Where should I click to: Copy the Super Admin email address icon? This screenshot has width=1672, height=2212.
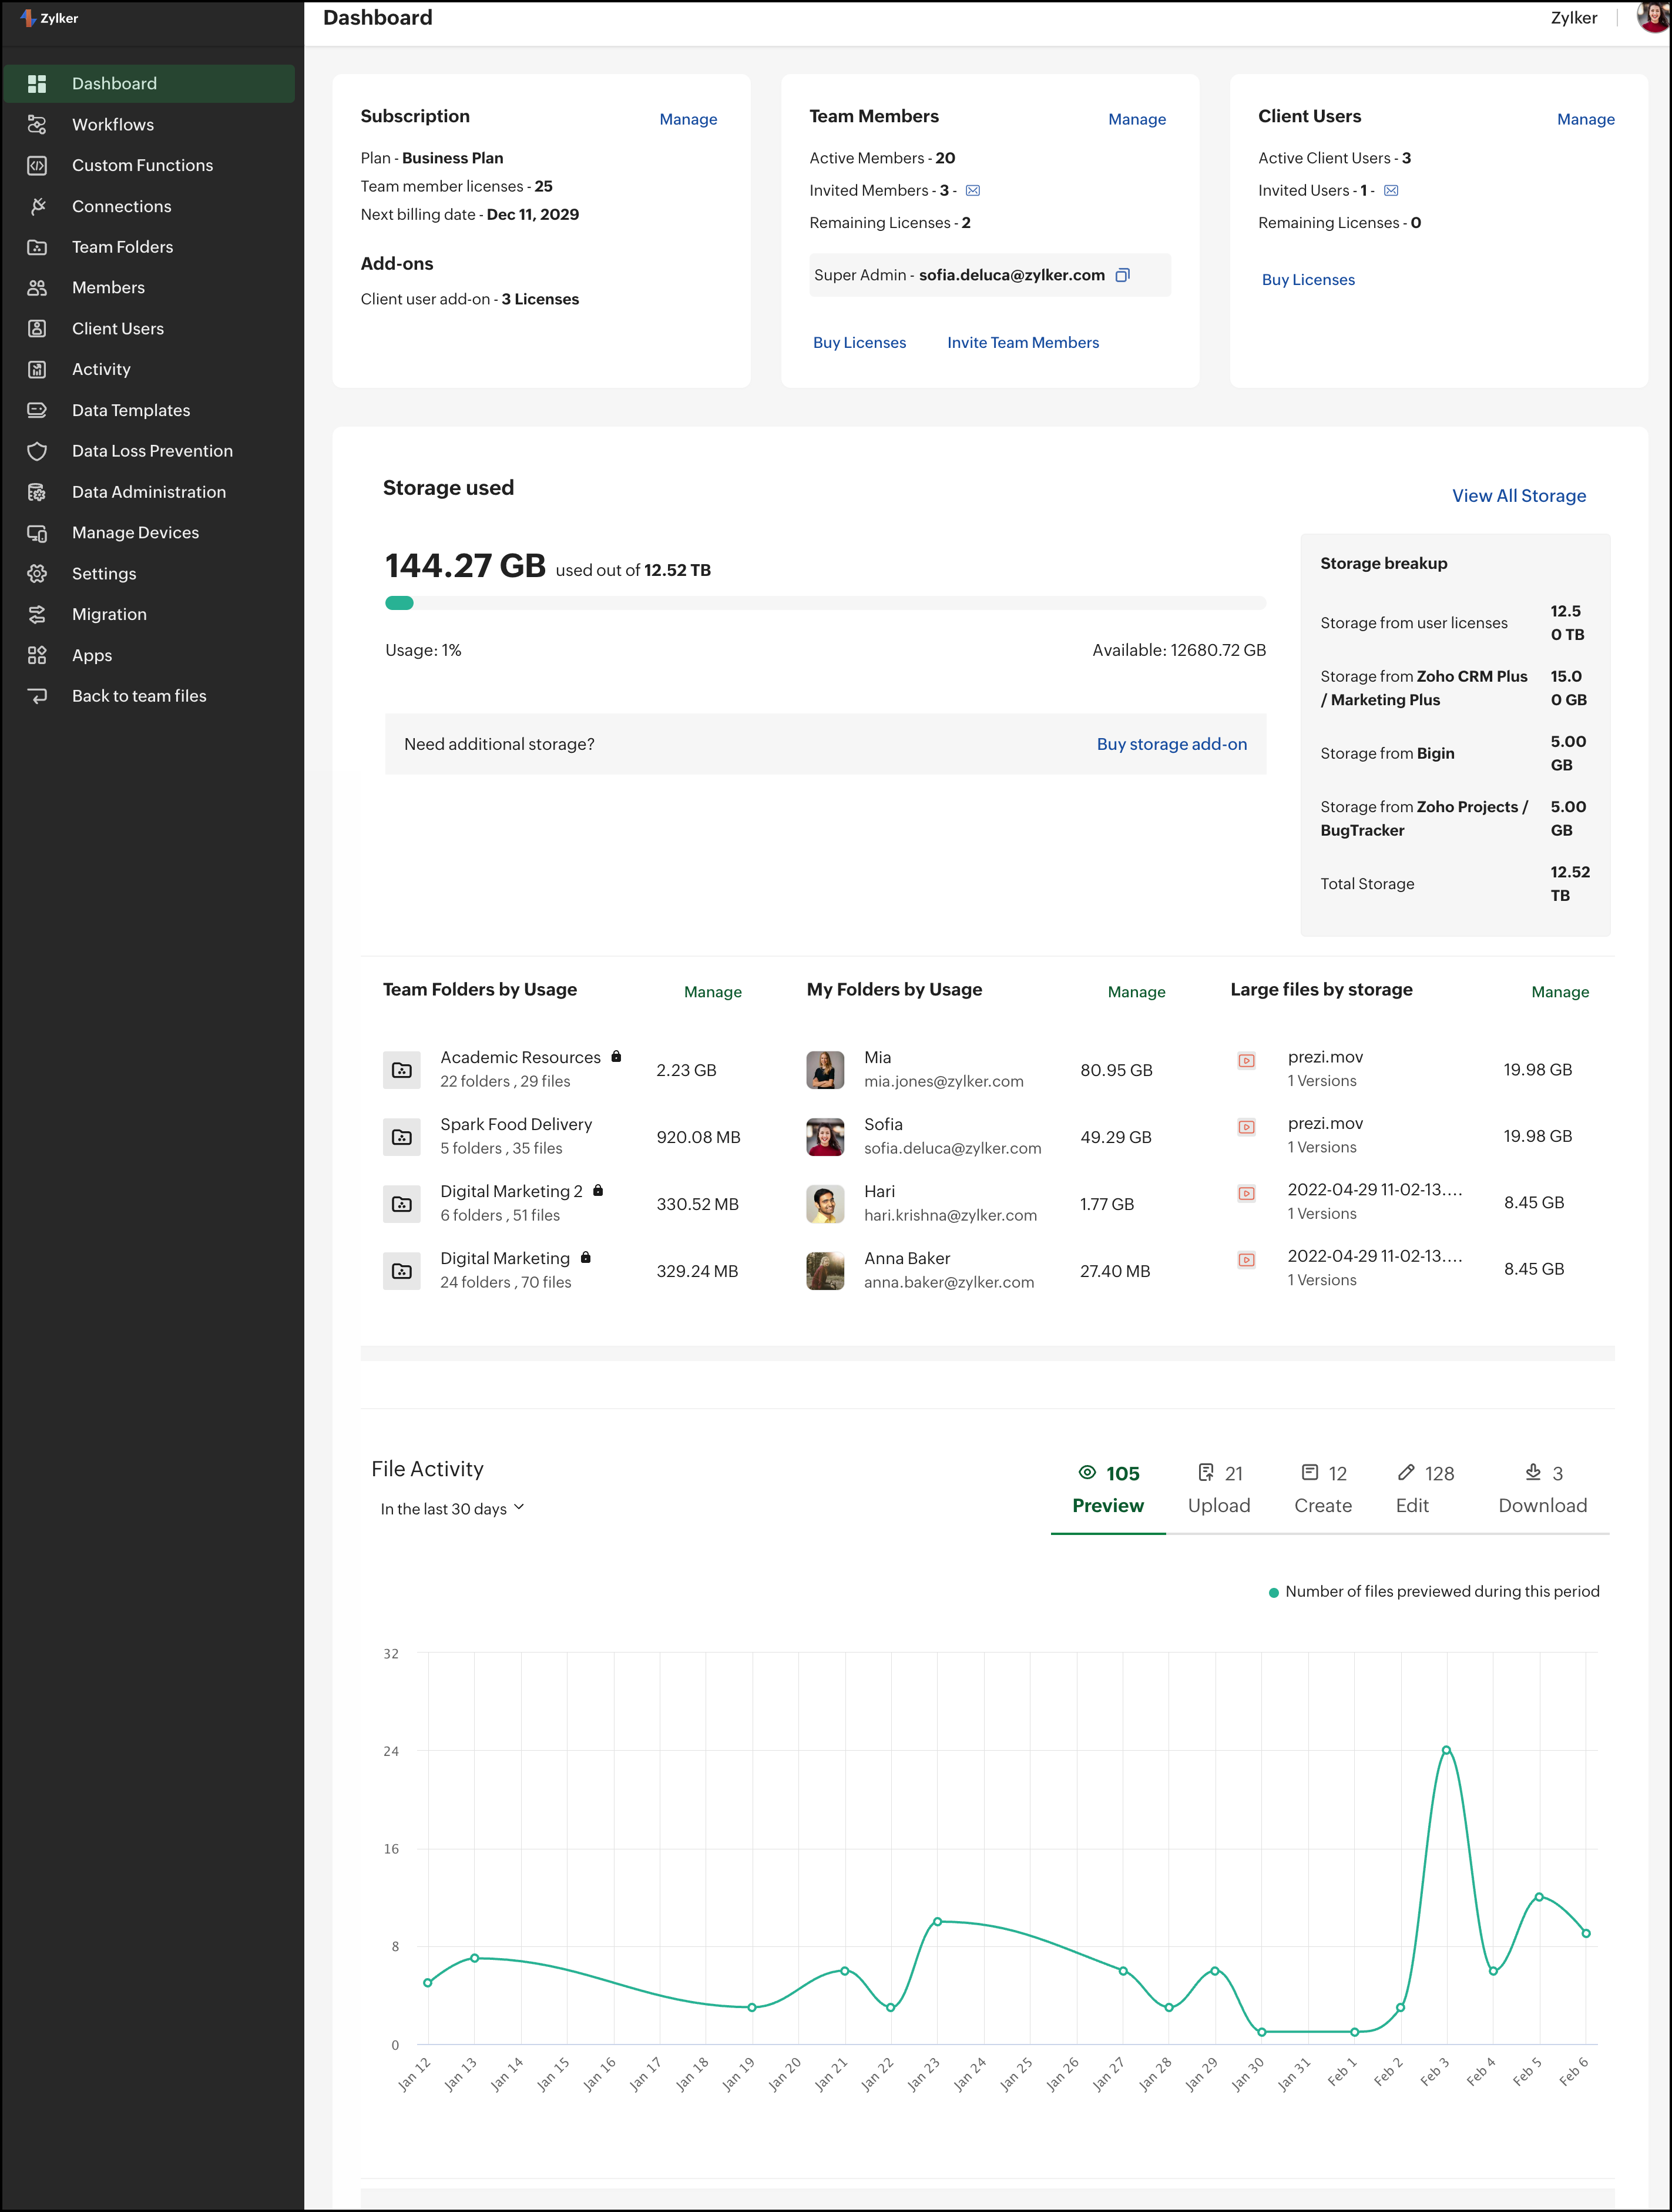click(x=1122, y=275)
